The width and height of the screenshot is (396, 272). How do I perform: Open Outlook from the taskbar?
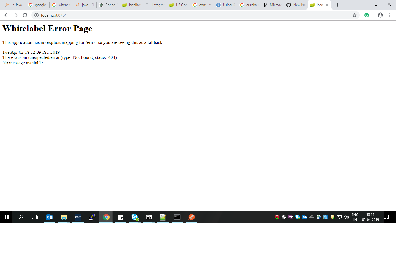(x=50, y=217)
